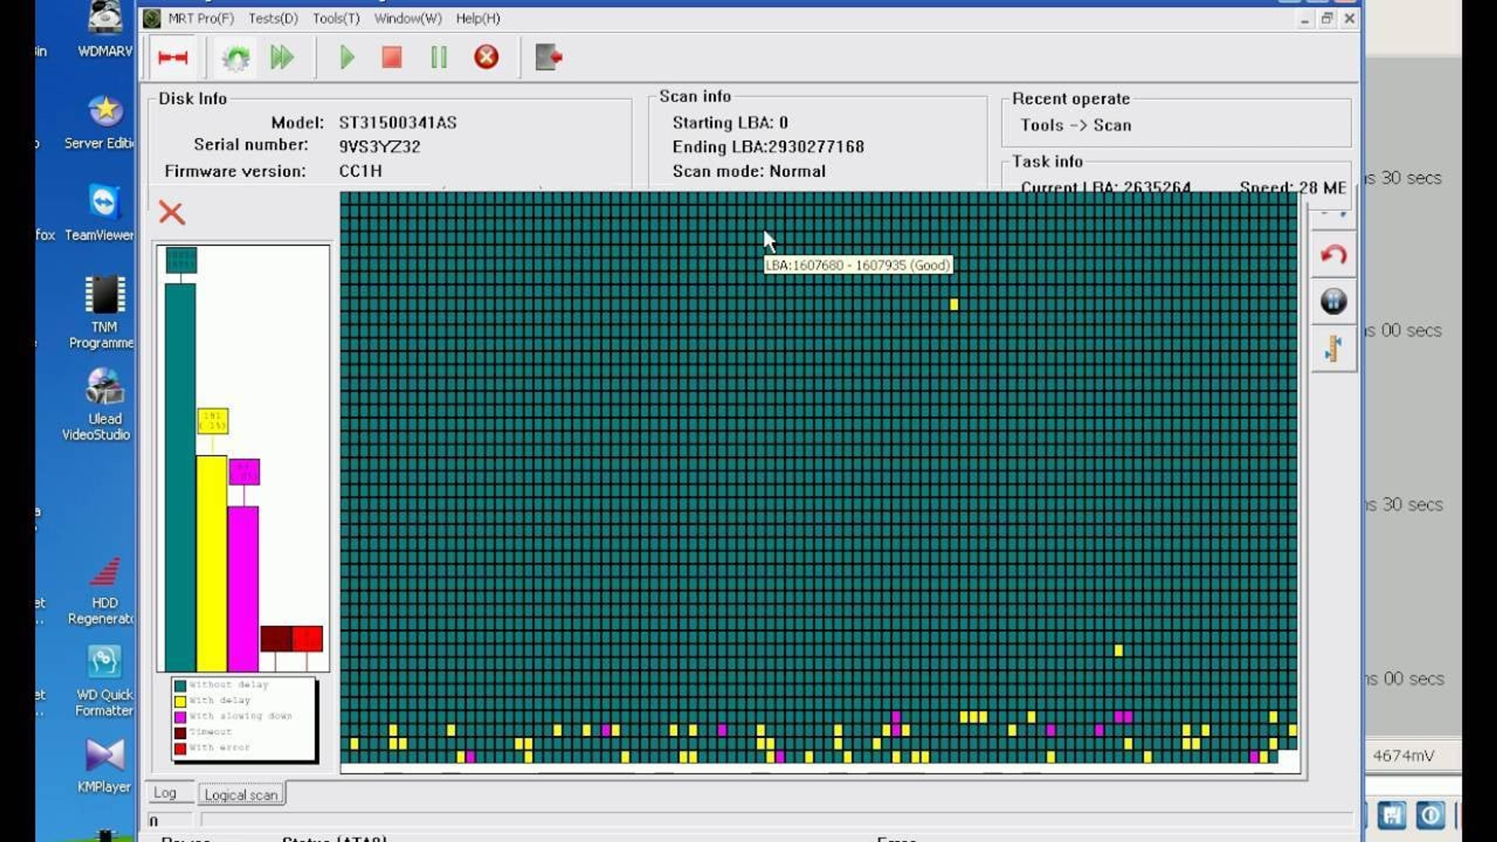Image resolution: width=1497 pixels, height=842 pixels.
Task: Click the yellow With delay legend swatch
Action: pos(180,701)
